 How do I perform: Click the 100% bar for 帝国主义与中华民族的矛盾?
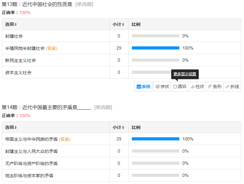pos(155,139)
